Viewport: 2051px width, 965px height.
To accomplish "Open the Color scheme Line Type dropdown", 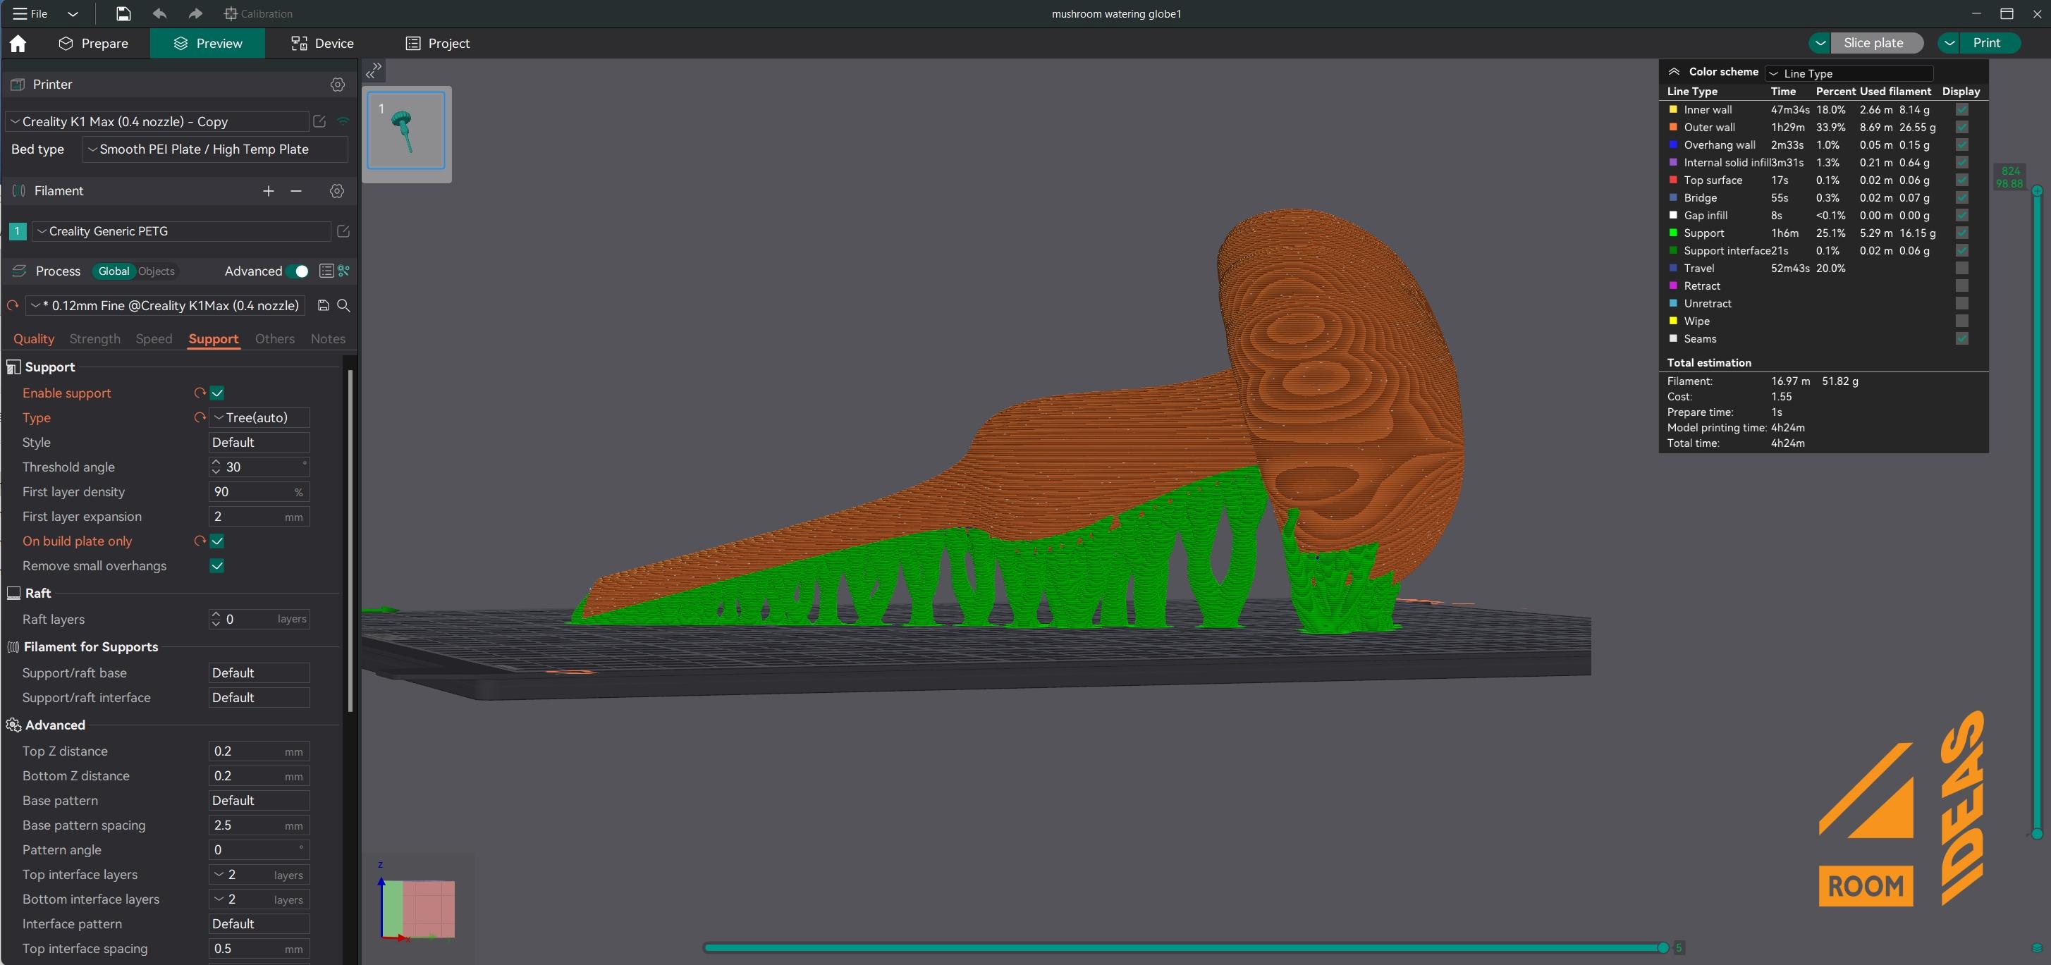I will pyautogui.click(x=1849, y=73).
